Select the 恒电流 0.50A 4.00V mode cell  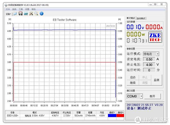pos(35,116)
